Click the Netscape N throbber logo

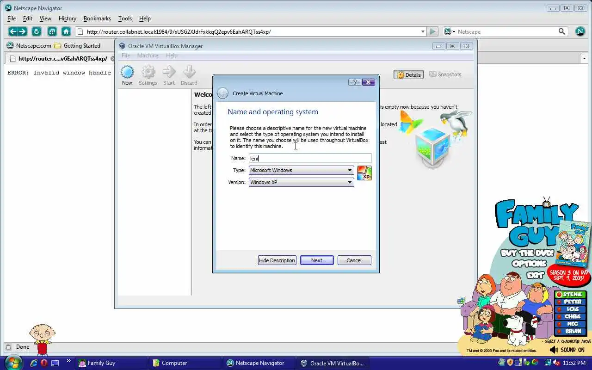pos(580,31)
